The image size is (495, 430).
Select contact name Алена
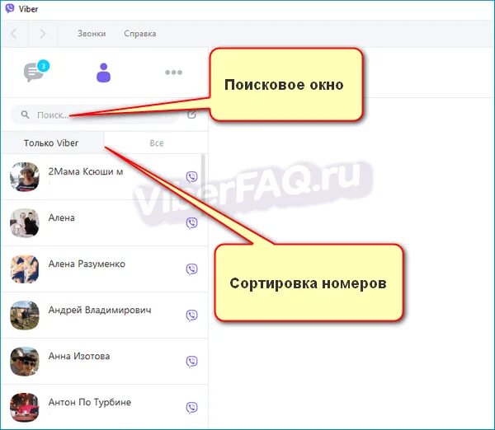[x=62, y=217]
